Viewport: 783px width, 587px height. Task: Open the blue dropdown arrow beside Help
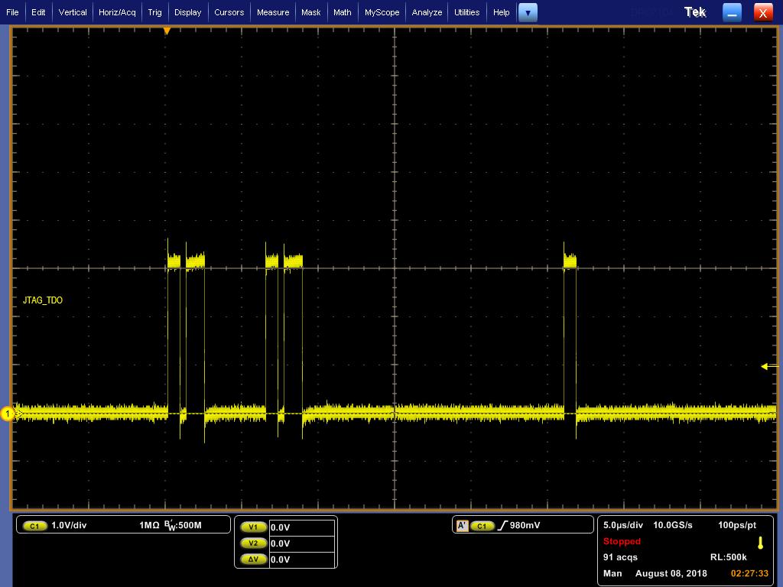pos(528,12)
